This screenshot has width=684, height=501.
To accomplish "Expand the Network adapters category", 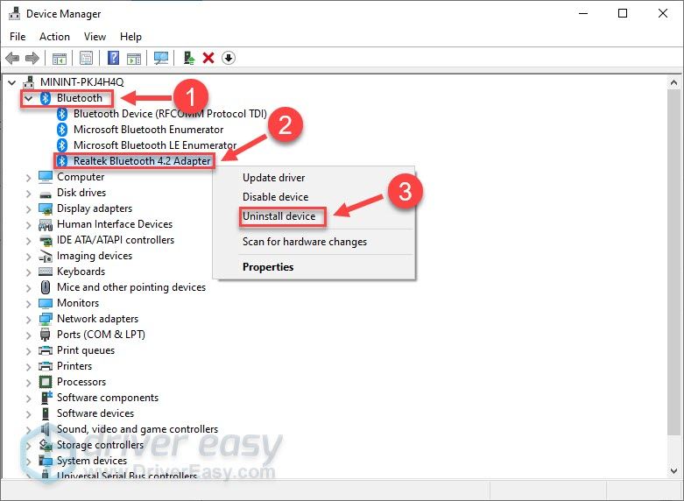I will pyautogui.click(x=29, y=319).
